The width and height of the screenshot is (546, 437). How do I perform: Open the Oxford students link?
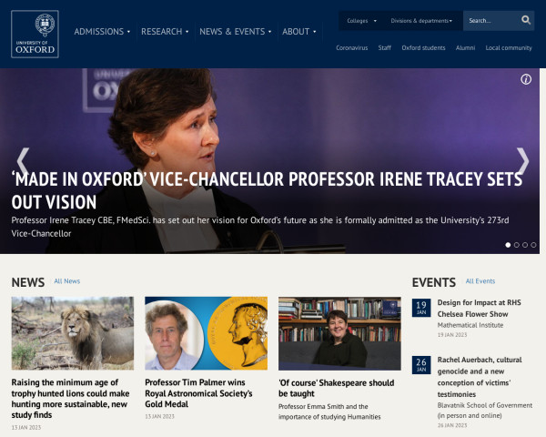pyautogui.click(x=423, y=47)
